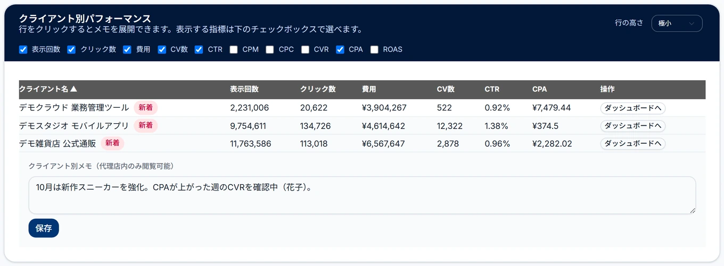Open dashboard for デモクラウド 業務管理ツール
This screenshot has width=724, height=266.
click(633, 108)
